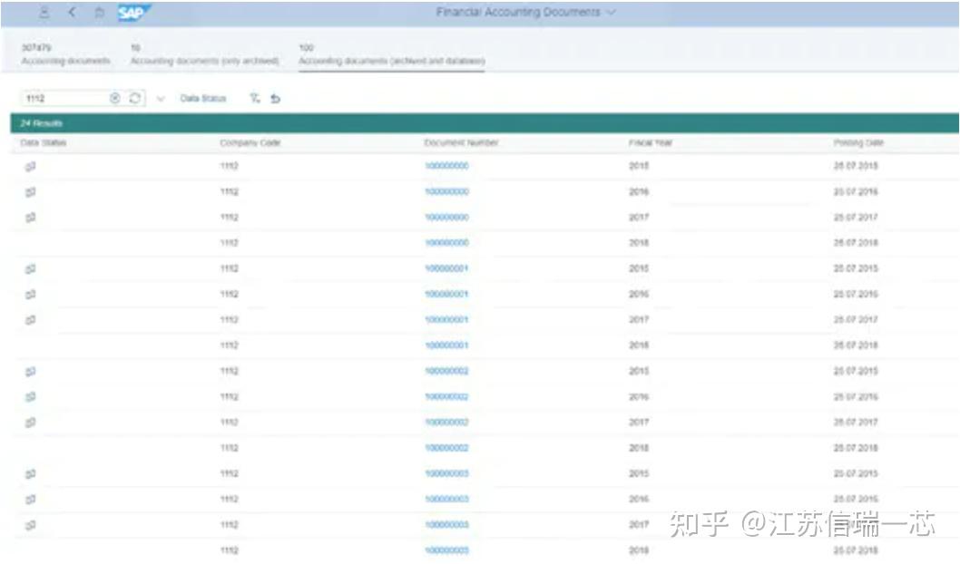Open document number 100000000 for fiscal year 2015

coord(446,166)
